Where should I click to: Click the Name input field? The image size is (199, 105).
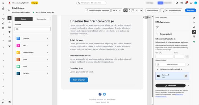pos(179,56)
